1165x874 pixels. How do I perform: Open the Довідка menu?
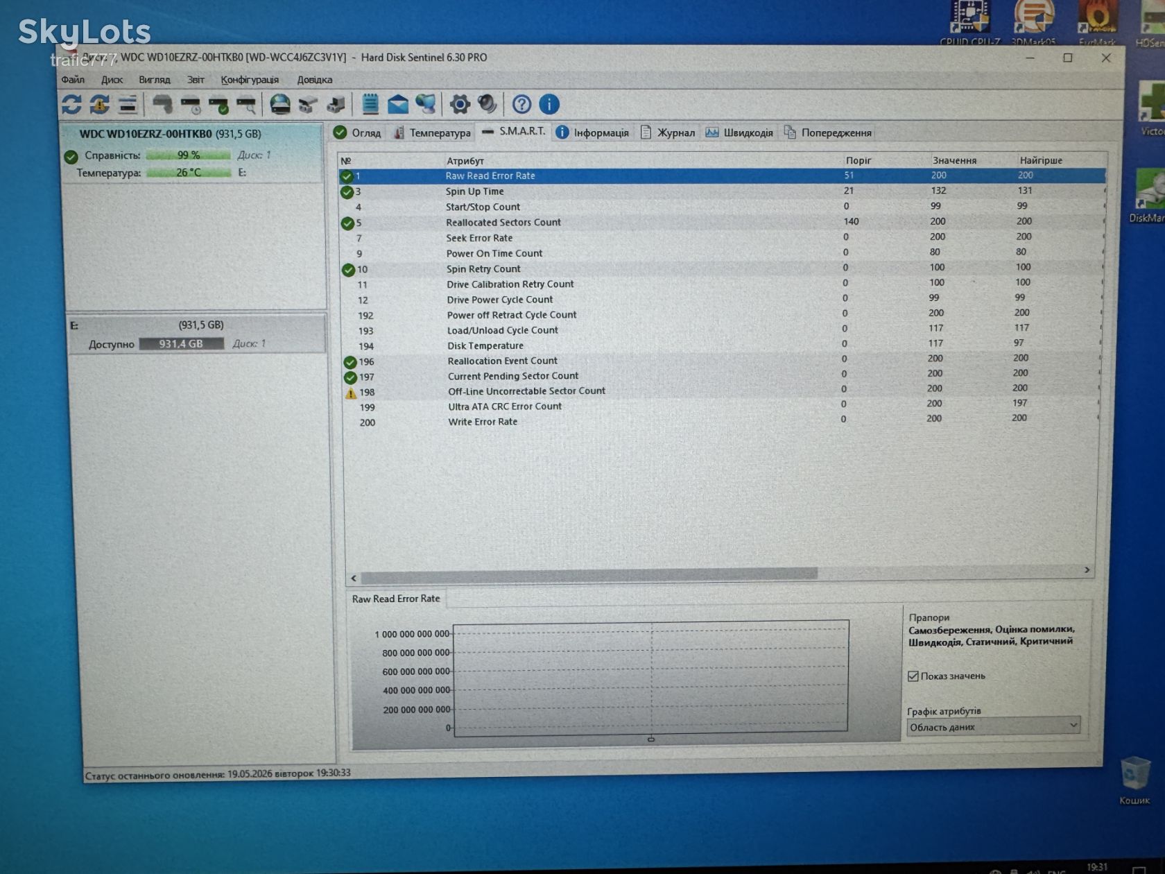[315, 80]
